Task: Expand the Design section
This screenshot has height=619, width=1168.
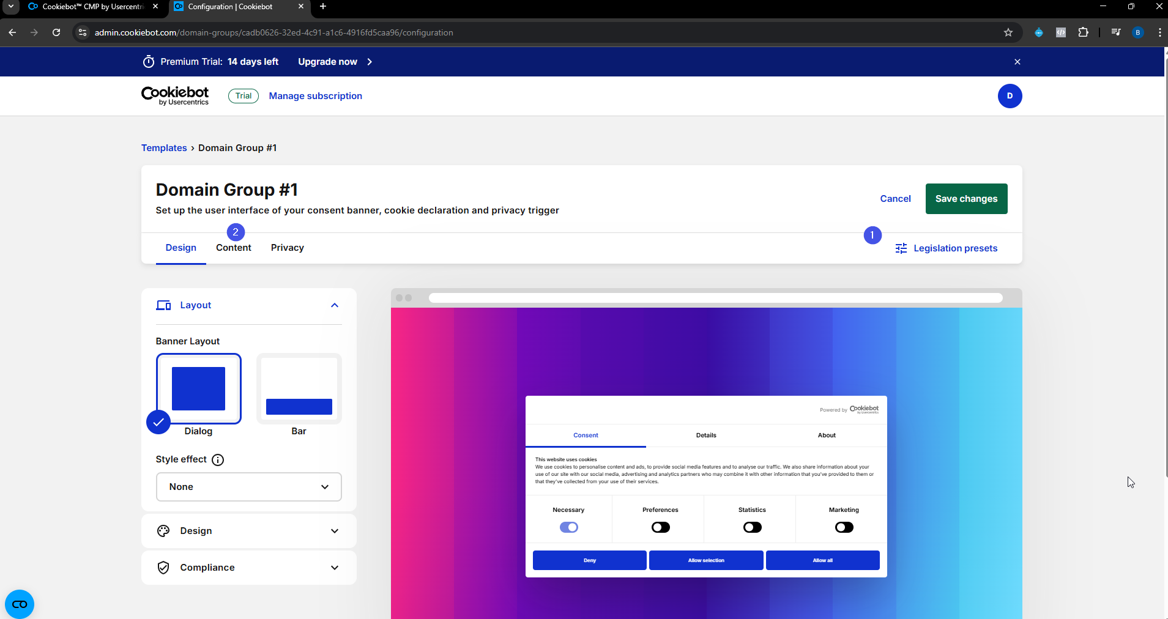Action: point(249,531)
